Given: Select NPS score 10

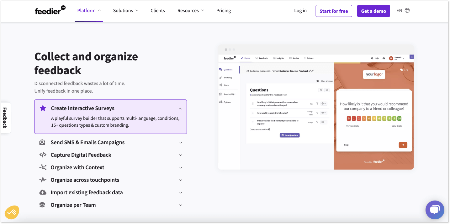Looking at the screenshot, I should tap(399, 119).
